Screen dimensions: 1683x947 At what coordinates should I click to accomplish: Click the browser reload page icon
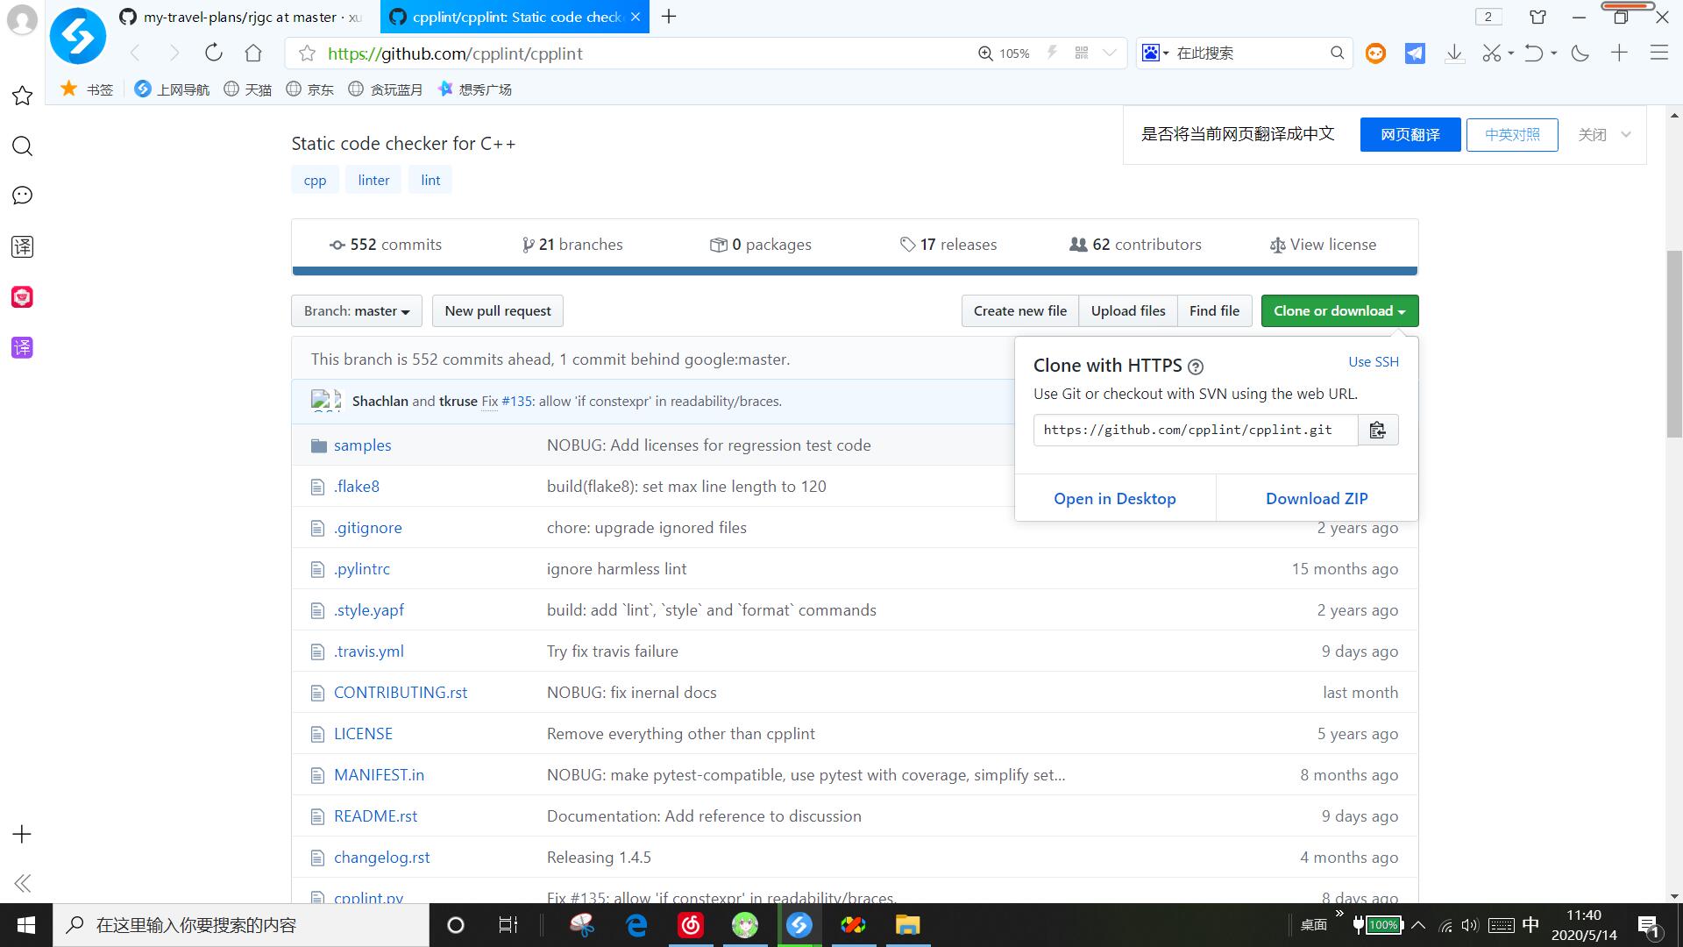[213, 53]
